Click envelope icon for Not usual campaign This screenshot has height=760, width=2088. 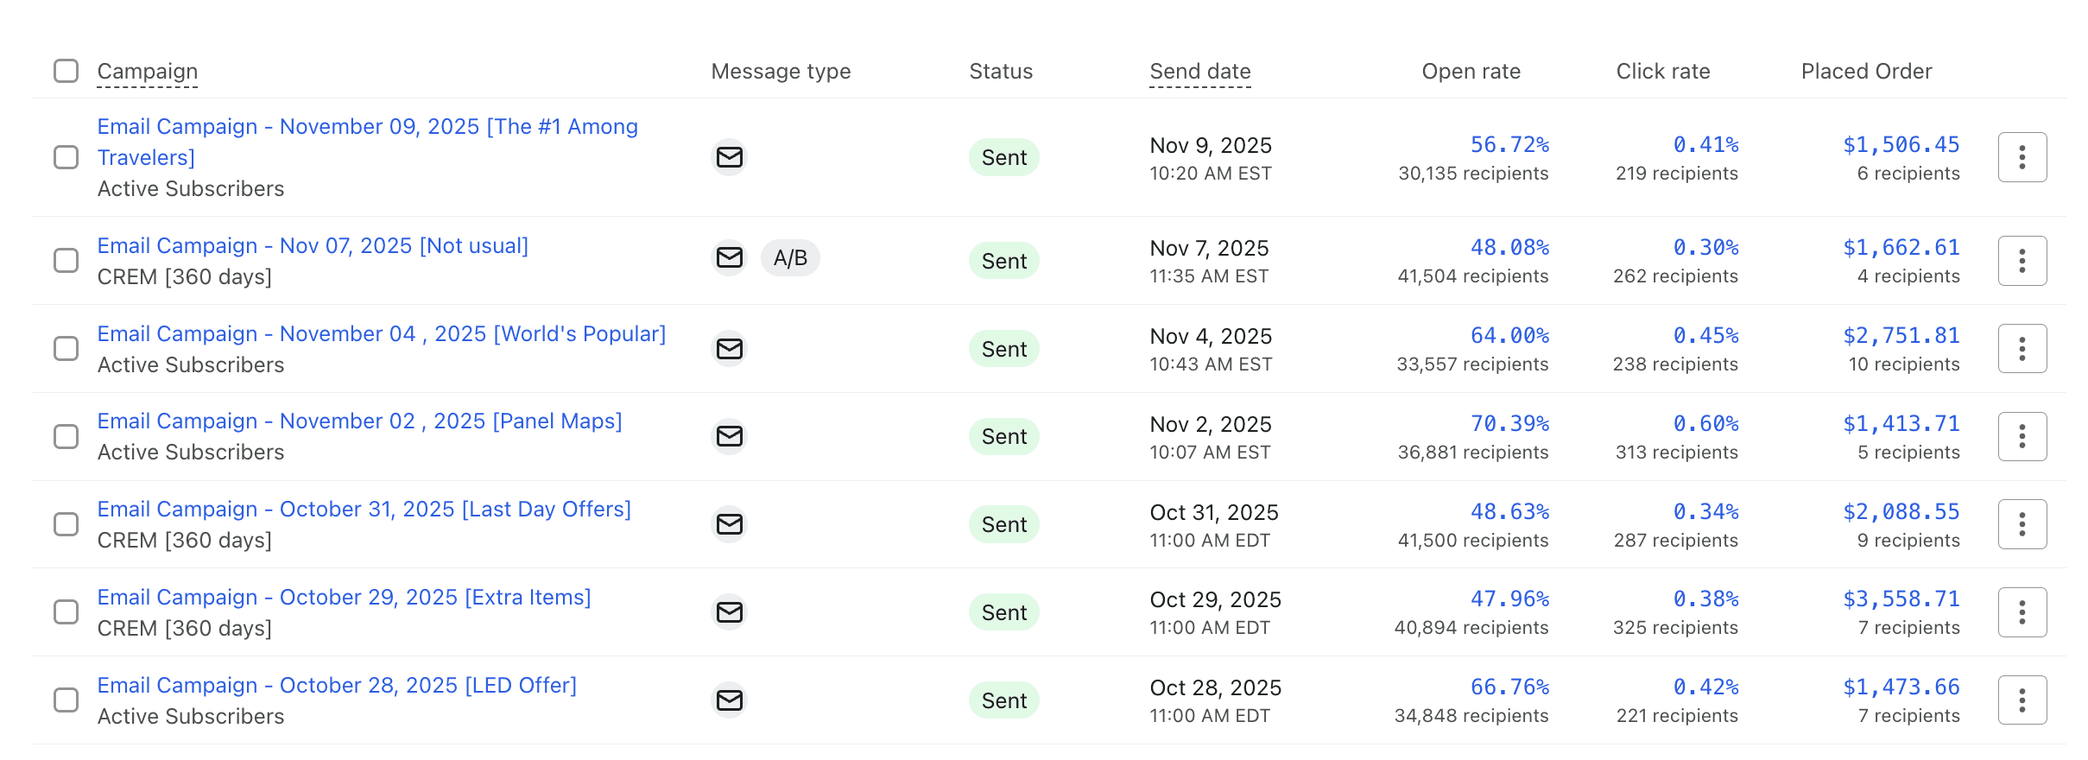730,258
